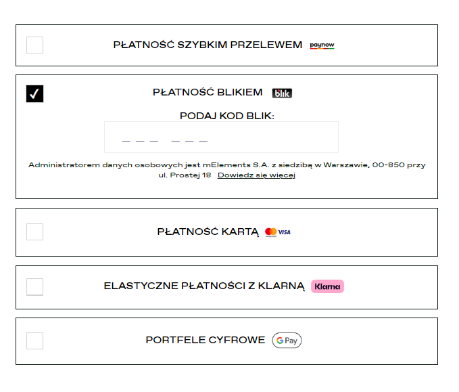The height and width of the screenshot is (392, 459).
Task: Enable the fast transfer payment checkbox
Action: pos(34,45)
